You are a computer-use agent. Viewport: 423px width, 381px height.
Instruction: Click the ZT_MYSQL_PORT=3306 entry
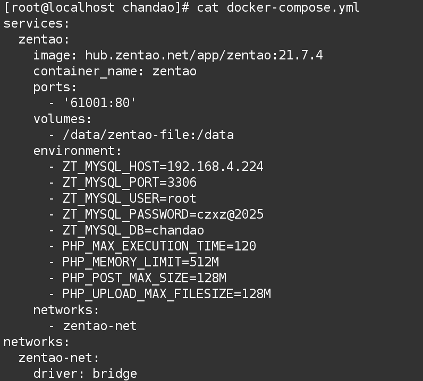[130, 183]
